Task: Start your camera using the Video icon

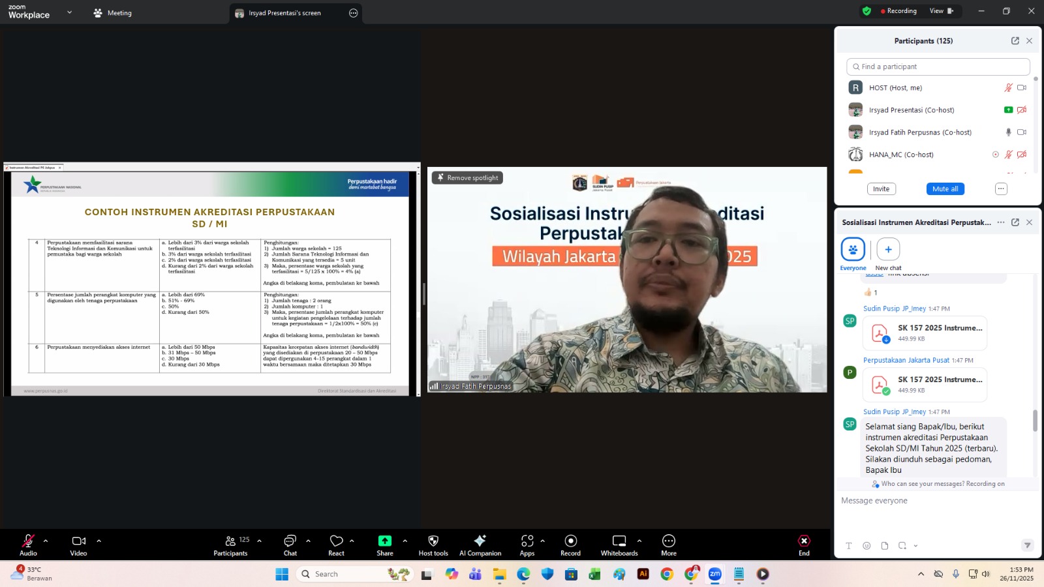Action: tap(78, 541)
